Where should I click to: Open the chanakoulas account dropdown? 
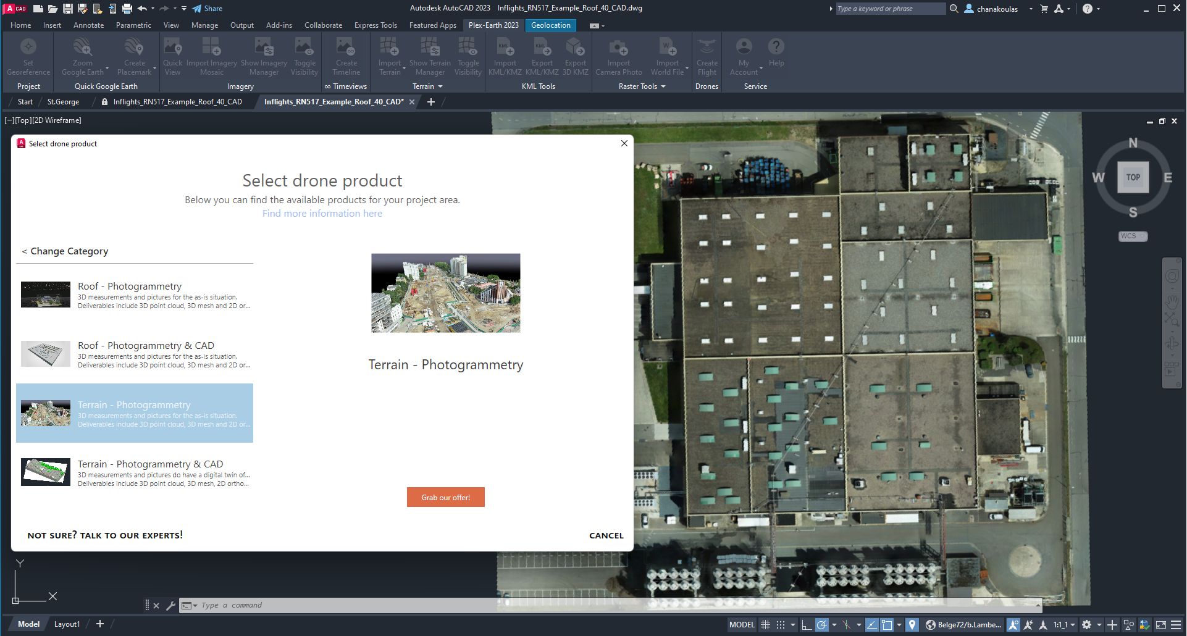click(x=1031, y=9)
